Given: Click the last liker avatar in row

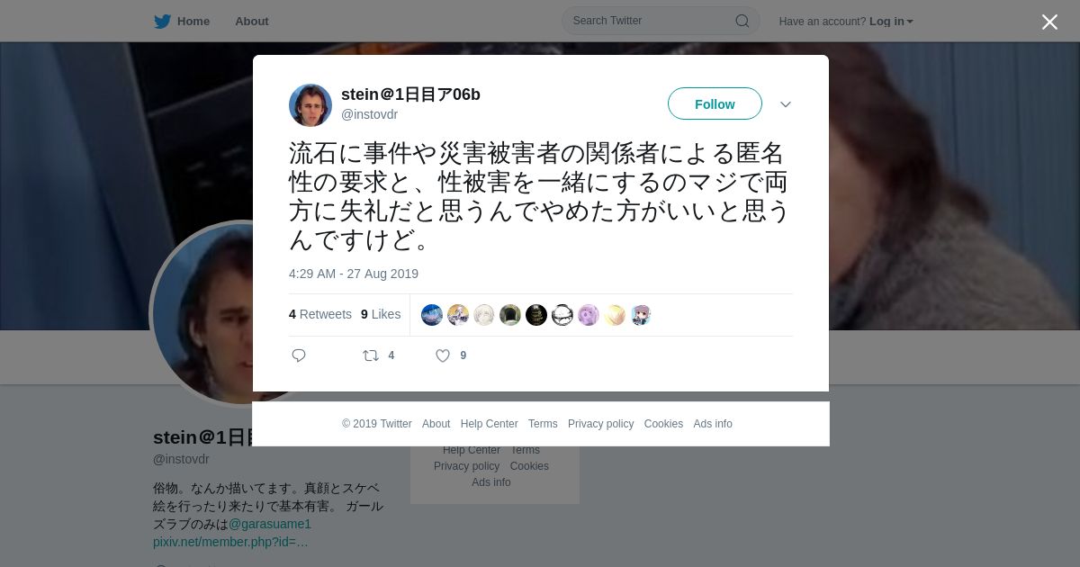Looking at the screenshot, I should pyautogui.click(x=641, y=315).
